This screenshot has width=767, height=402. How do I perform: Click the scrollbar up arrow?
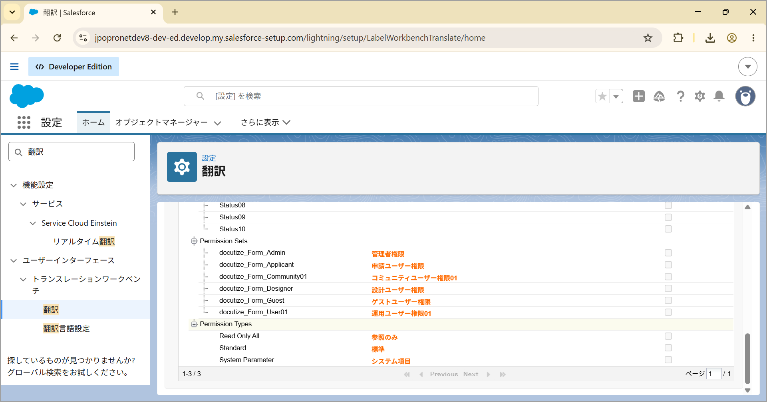pos(748,207)
